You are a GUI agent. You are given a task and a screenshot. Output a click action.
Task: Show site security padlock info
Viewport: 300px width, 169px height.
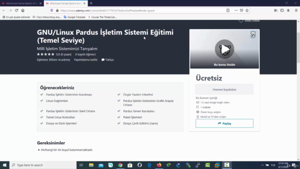pyautogui.click(x=57, y=10)
